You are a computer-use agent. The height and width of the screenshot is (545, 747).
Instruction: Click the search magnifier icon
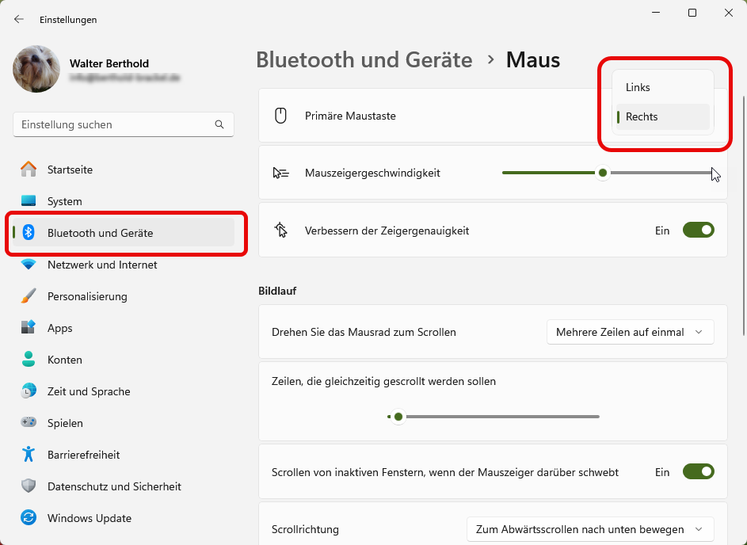click(219, 125)
